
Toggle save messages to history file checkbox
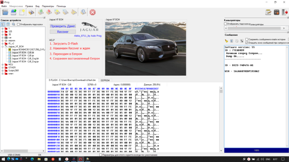[247, 39]
